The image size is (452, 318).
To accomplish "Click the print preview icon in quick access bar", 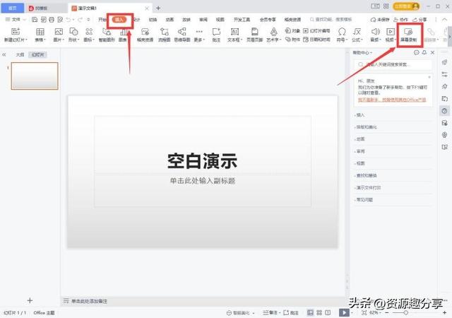I will pos(60,19).
